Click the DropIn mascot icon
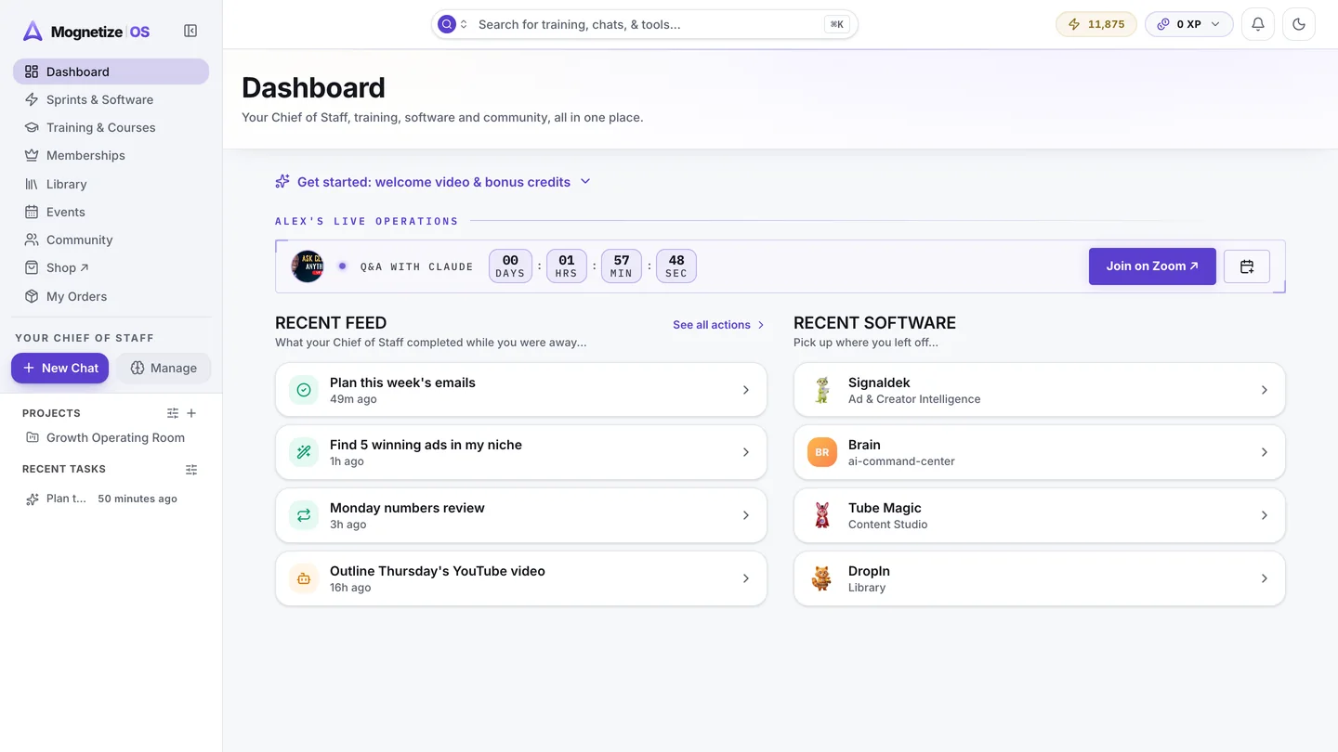This screenshot has width=1338, height=752. click(822, 578)
